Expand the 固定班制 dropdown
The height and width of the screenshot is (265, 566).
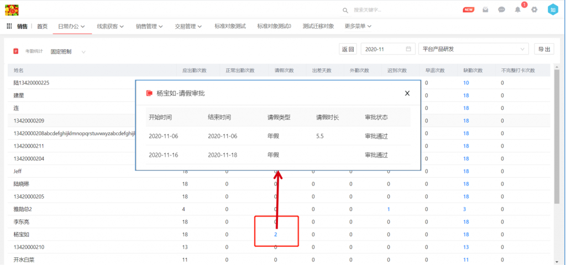(83, 52)
